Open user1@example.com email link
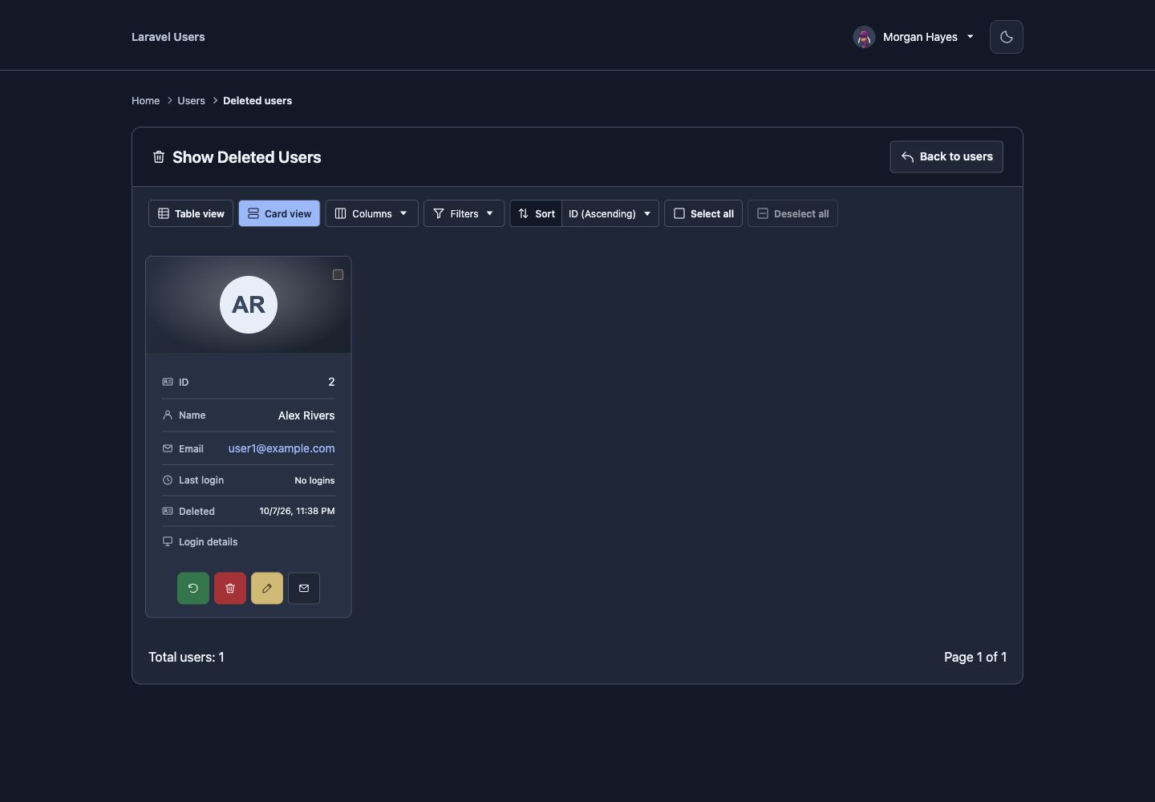The height and width of the screenshot is (802, 1155). click(x=282, y=448)
